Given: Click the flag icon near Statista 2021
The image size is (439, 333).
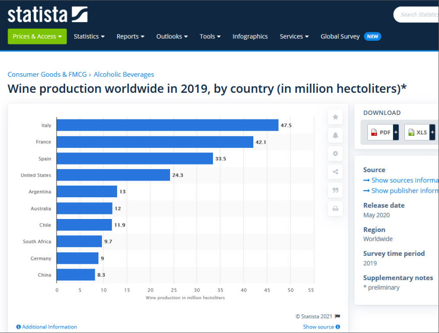Looking at the screenshot, I should click(338, 316).
